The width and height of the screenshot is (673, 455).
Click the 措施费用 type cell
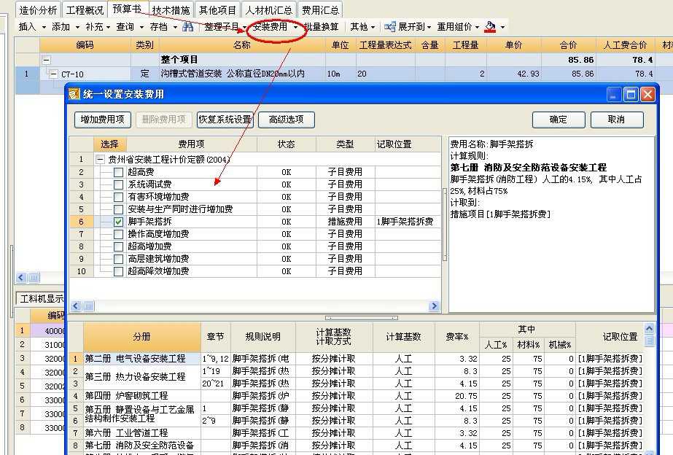[x=345, y=222]
